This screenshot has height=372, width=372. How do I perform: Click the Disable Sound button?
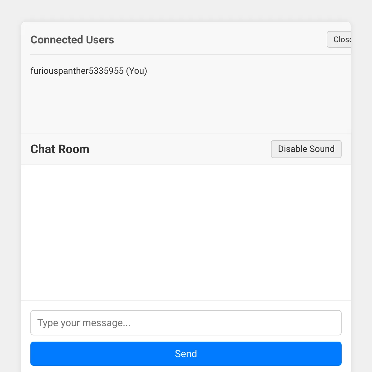point(306,149)
